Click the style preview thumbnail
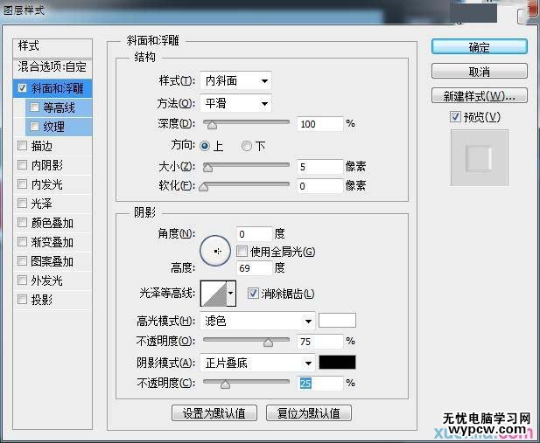Image resolution: width=540 pixels, height=443 pixels. 479,158
